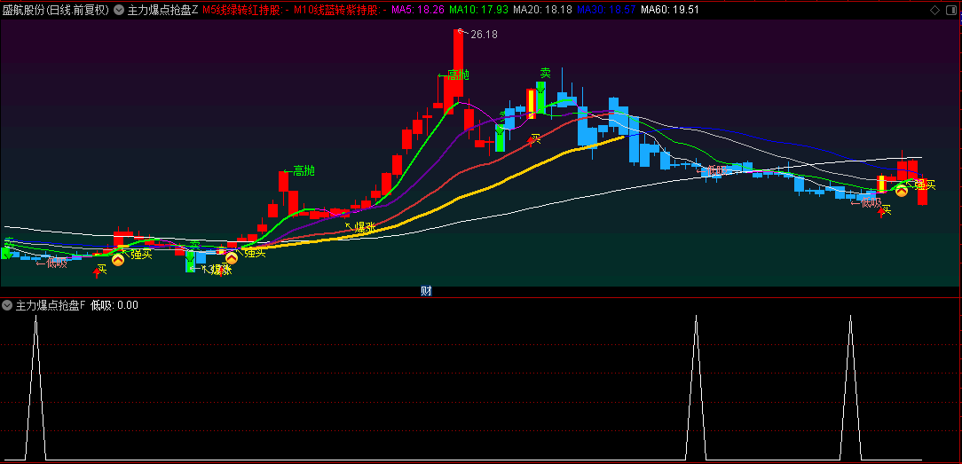Screen dimensions: 962x464
Task: Click the MA30: 18.57 value
Action: click(x=606, y=10)
